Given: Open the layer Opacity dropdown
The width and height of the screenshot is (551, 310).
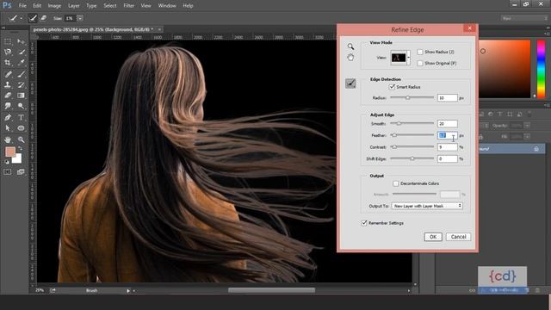Looking at the screenshot, I should [x=527, y=126].
